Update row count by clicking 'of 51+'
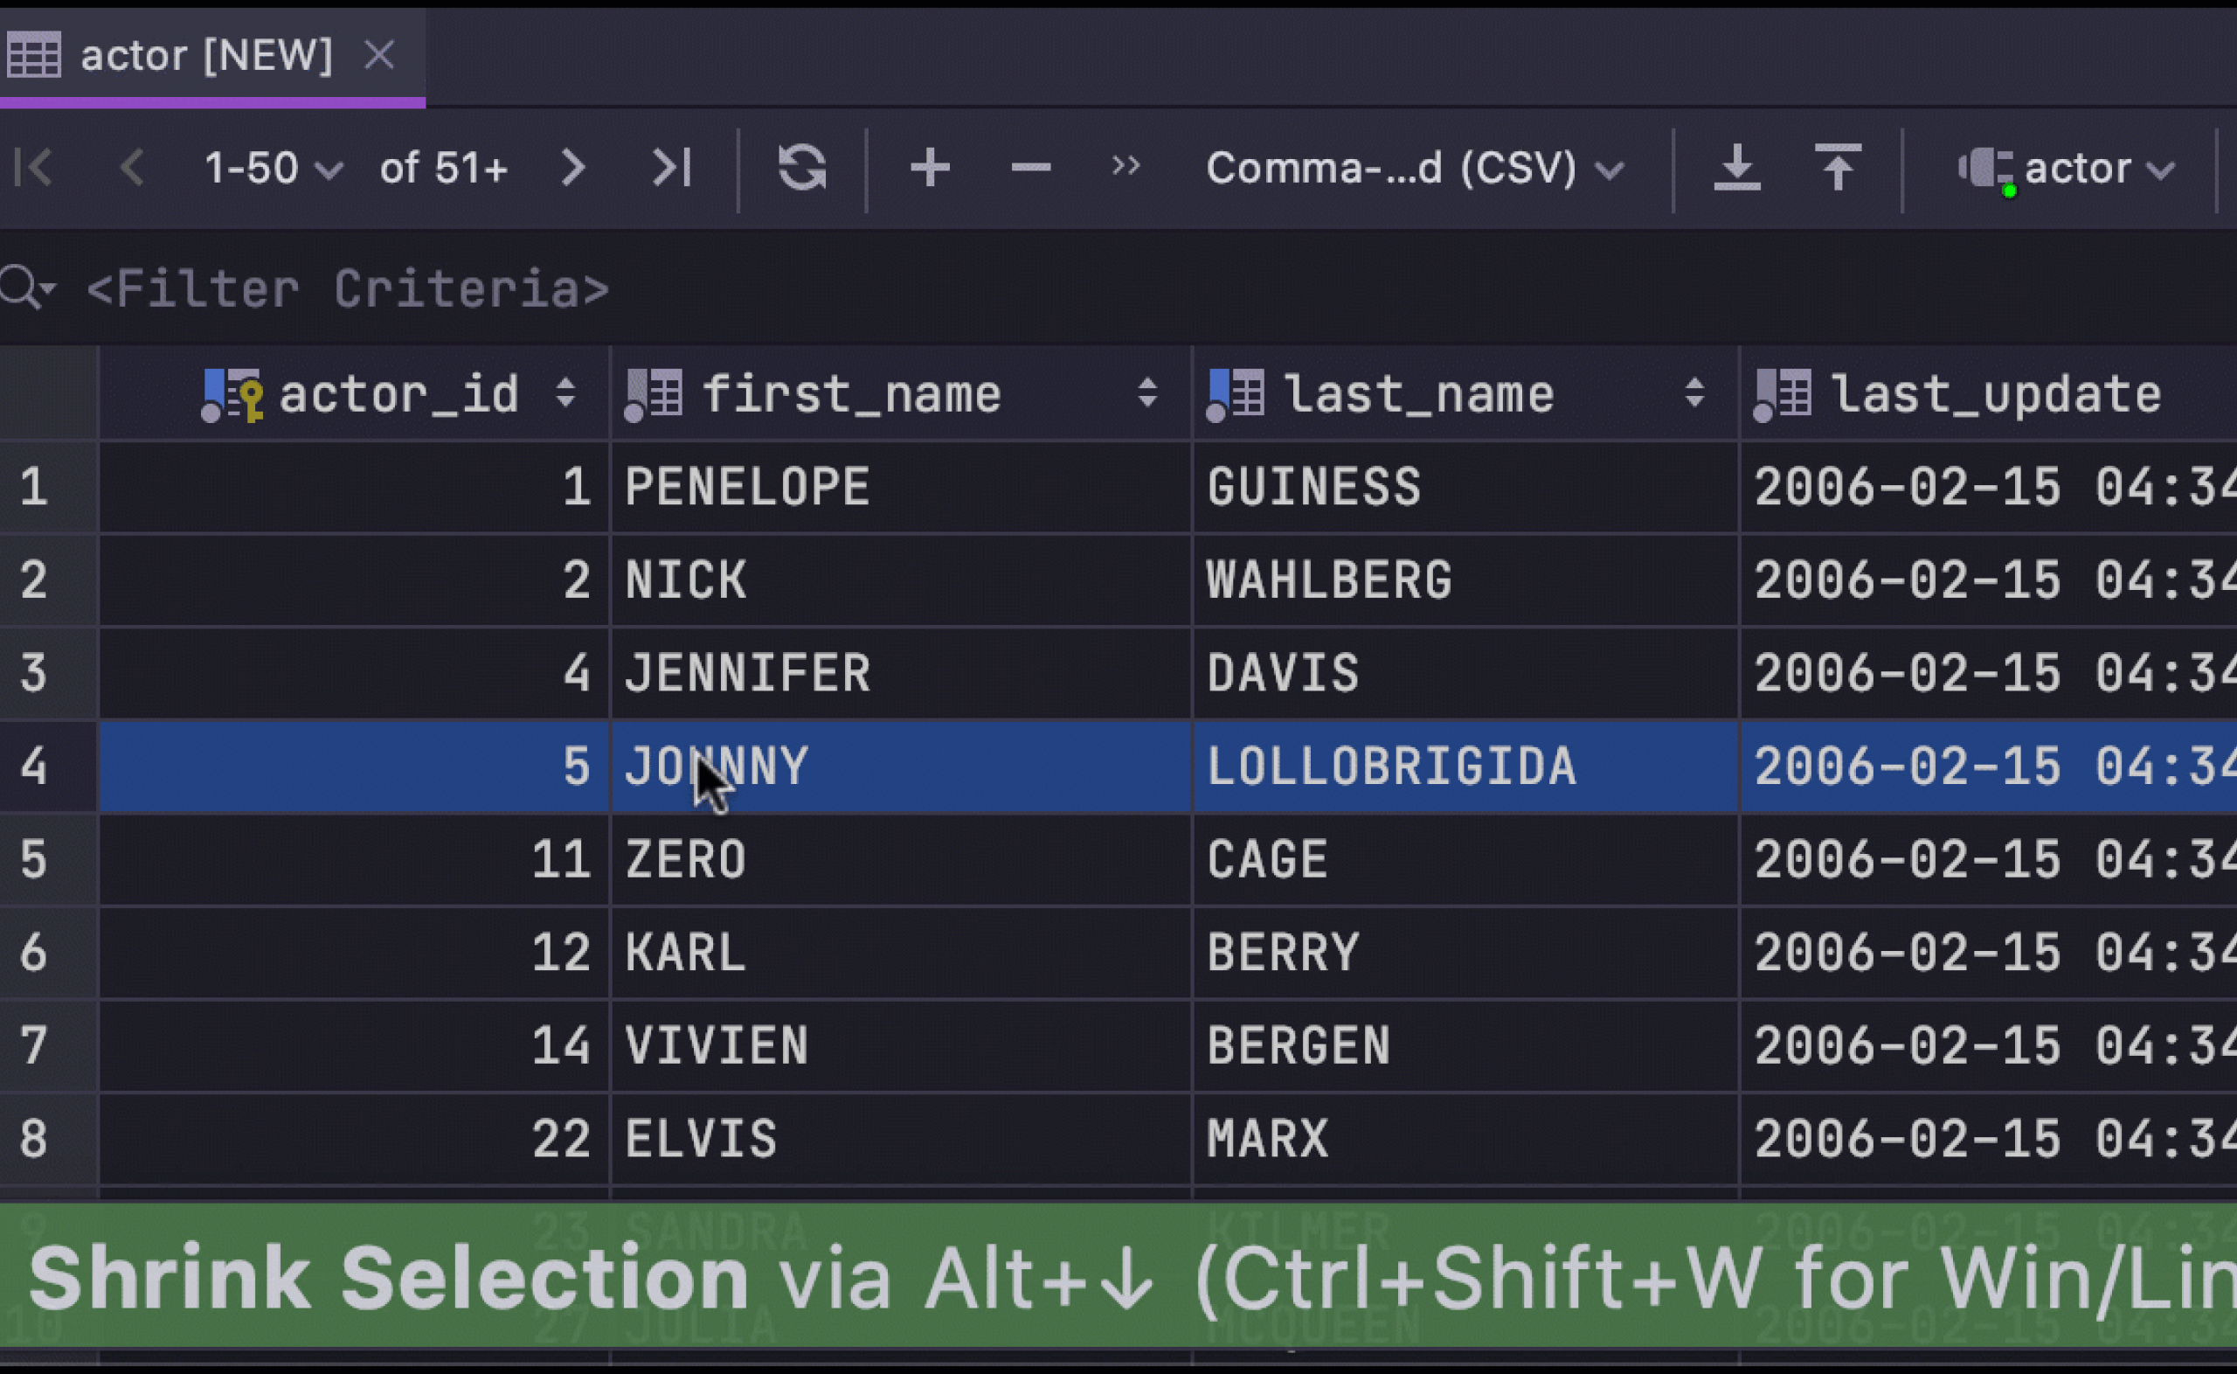 pos(443,169)
